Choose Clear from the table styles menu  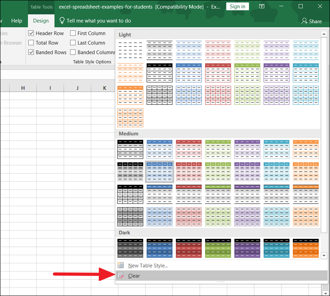[x=222, y=276]
